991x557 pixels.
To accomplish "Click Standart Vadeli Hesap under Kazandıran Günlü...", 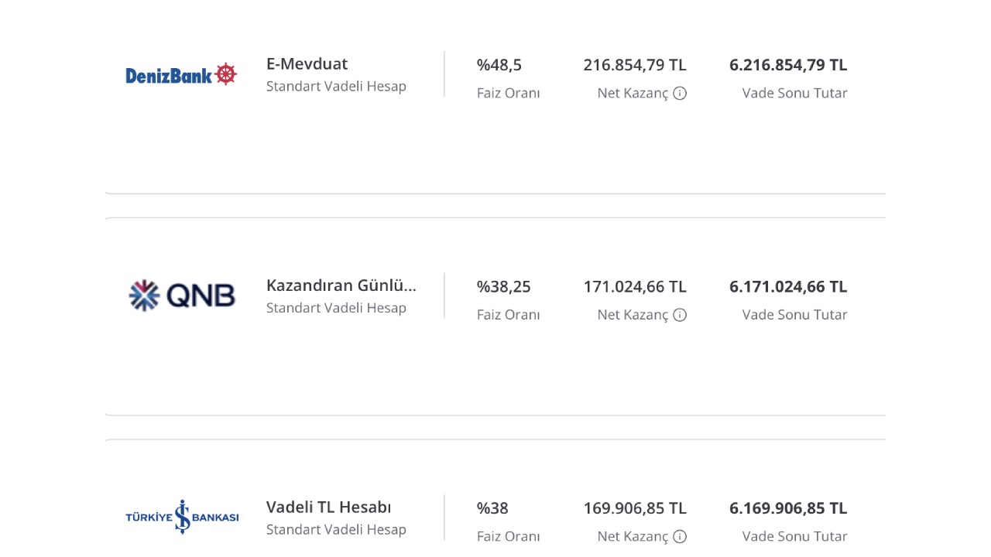I will coord(336,308).
